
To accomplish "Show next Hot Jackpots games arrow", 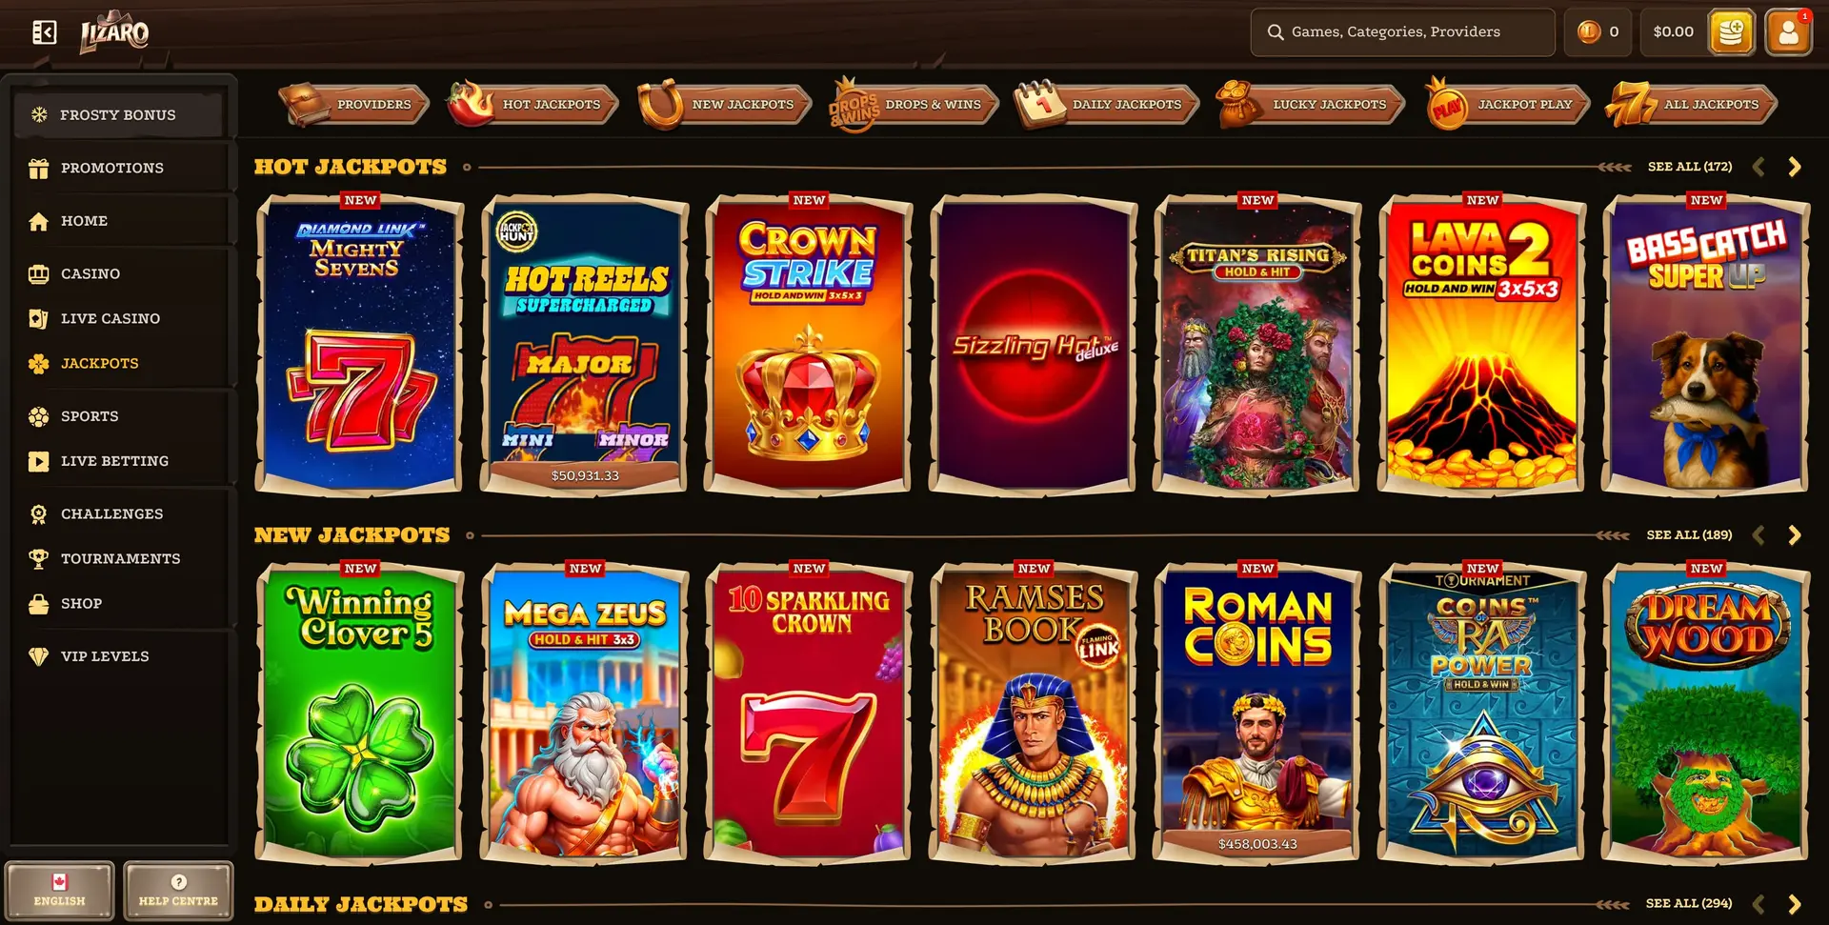I will pos(1795,167).
